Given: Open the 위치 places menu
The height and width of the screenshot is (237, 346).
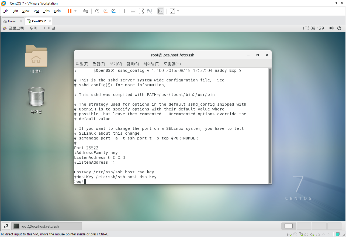Looking at the screenshot, I should (34, 28).
